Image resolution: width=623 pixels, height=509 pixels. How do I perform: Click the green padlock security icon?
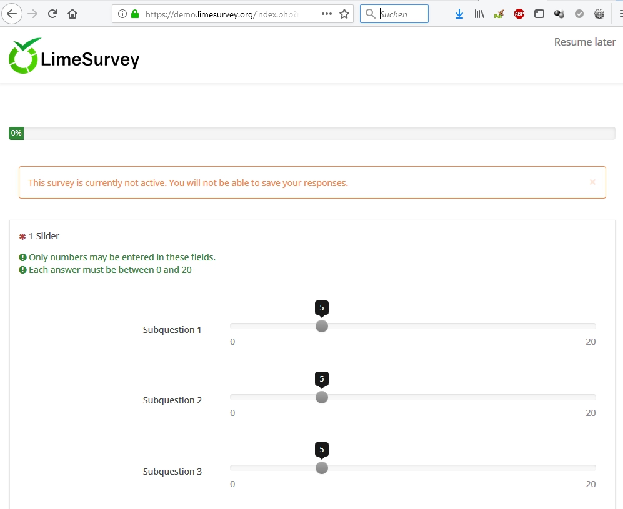point(135,14)
